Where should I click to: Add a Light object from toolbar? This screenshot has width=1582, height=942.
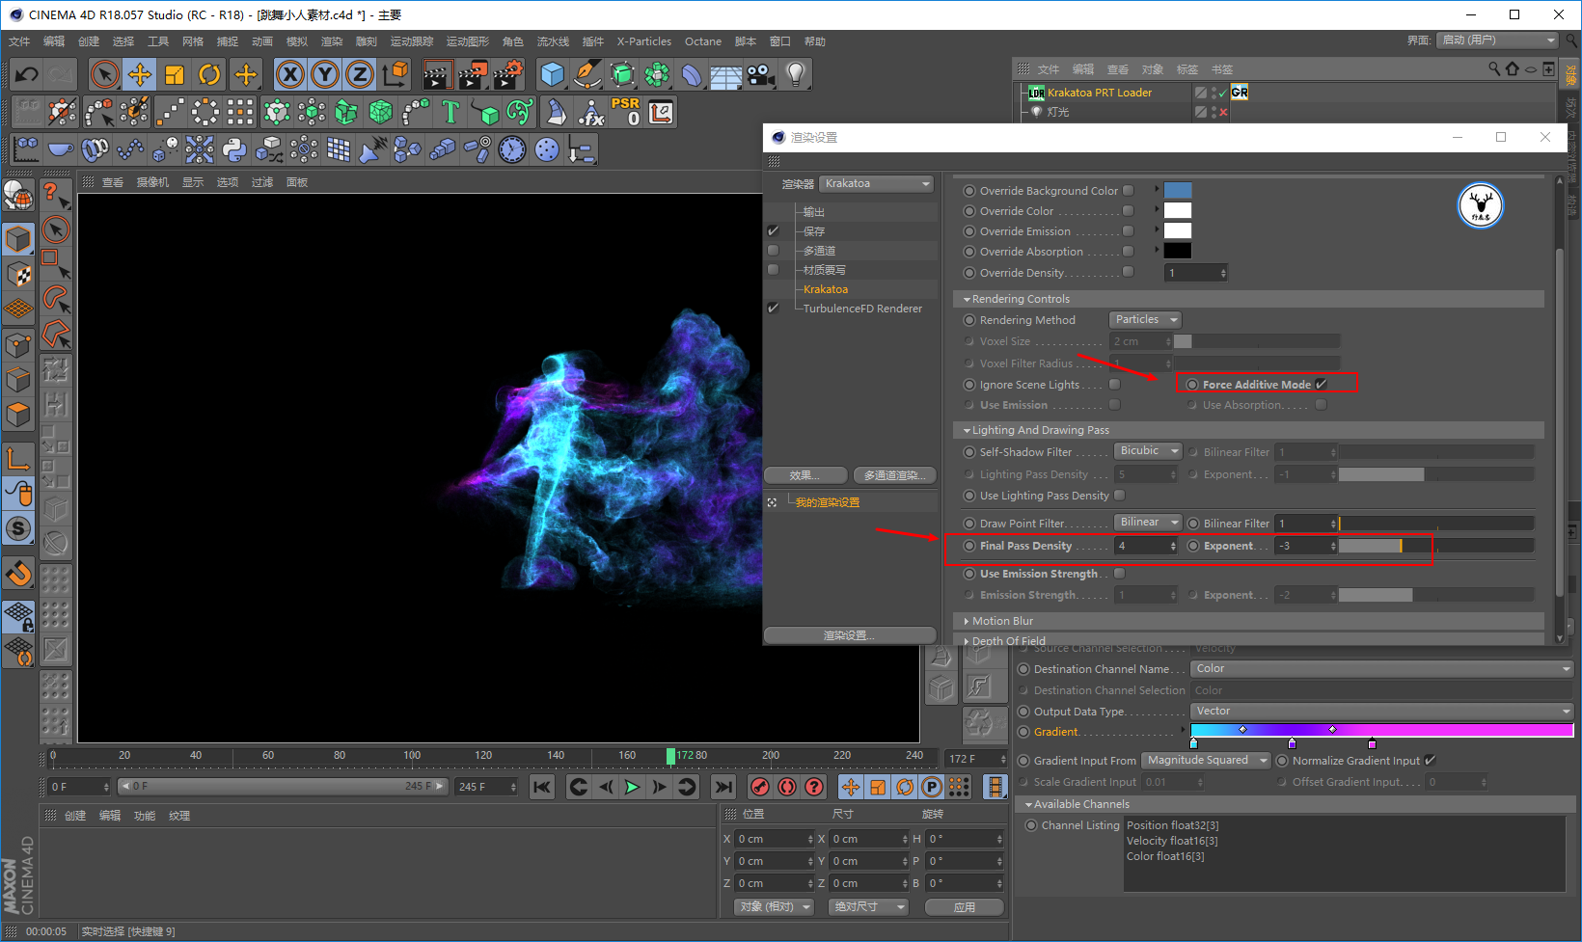[795, 74]
